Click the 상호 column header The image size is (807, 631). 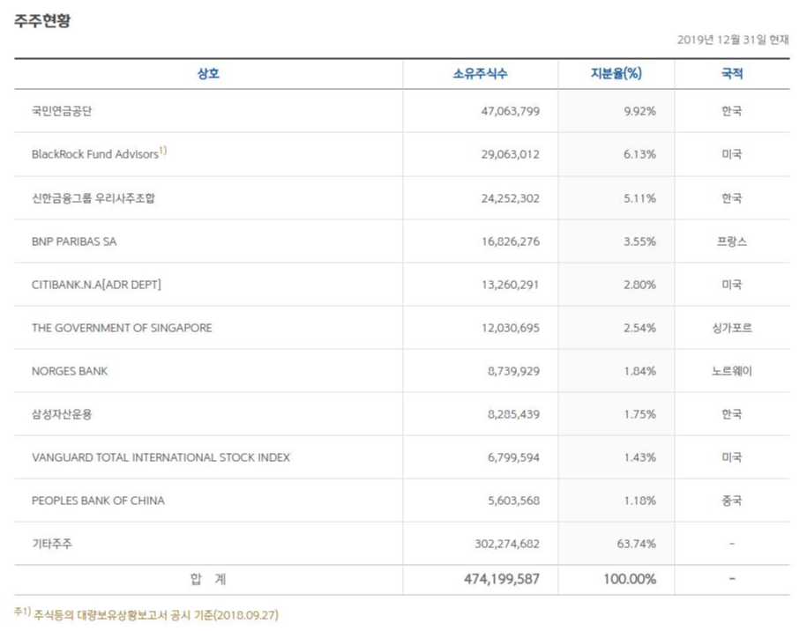coord(208,73)
